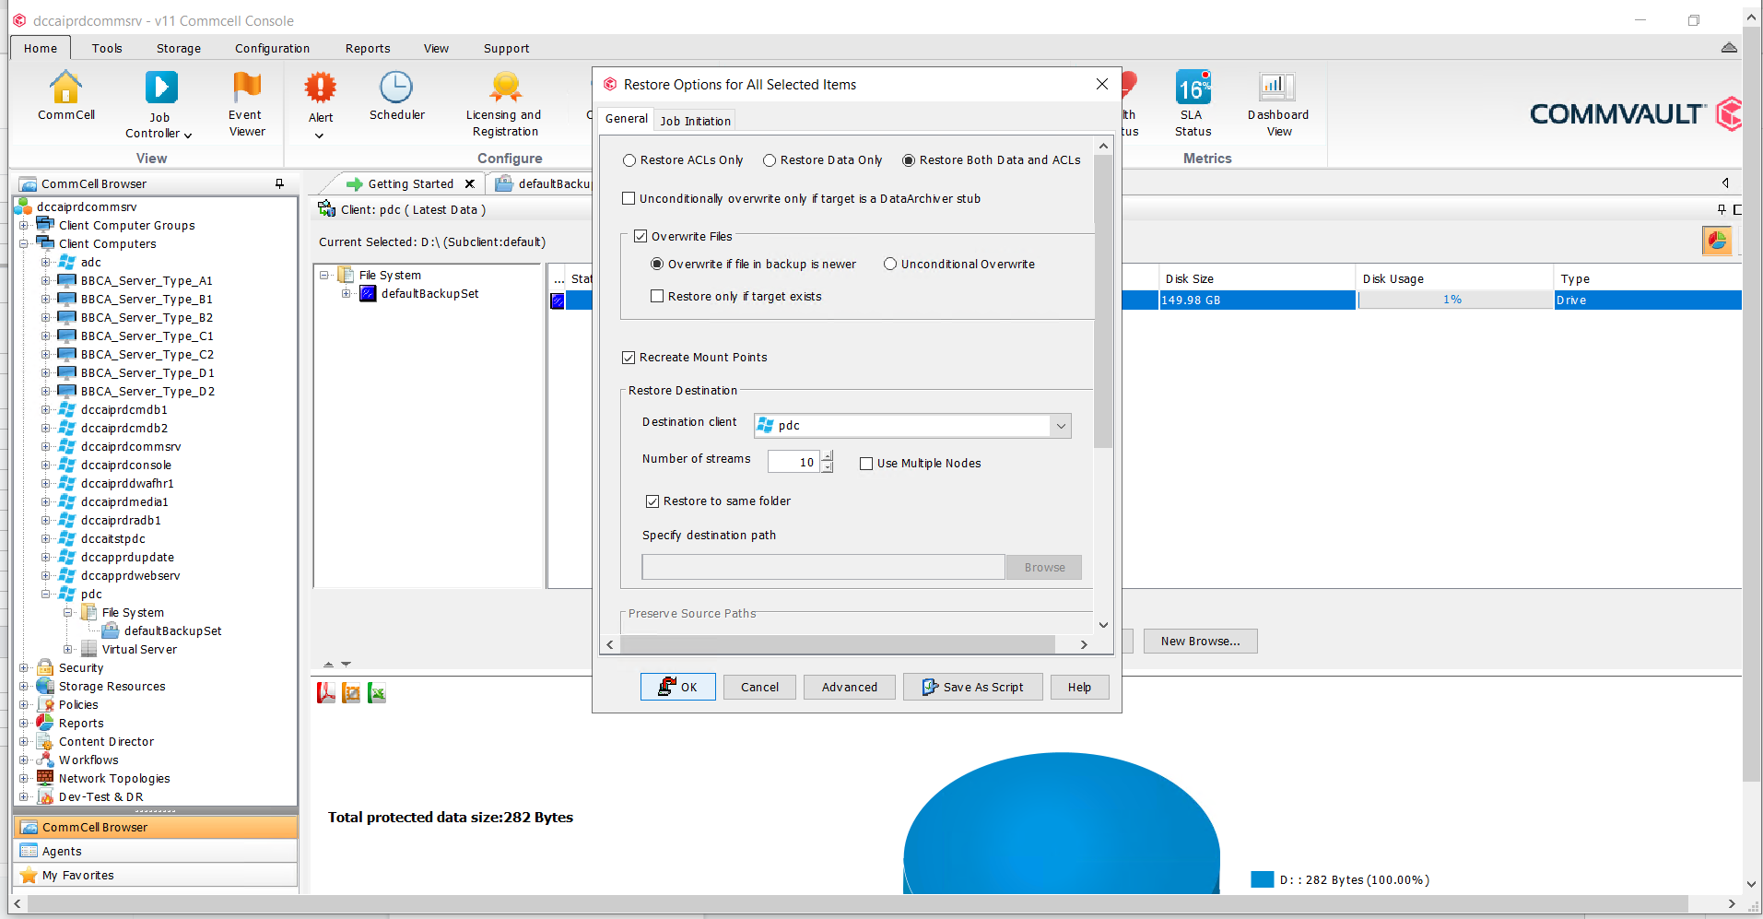This screenshot has height=919, width=1763.
Task: Export browse results to PDF
Action: [x=325, y=692]
